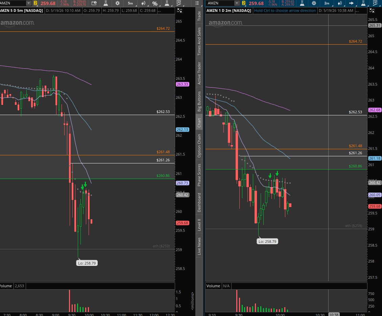Click ellipsis after C: 259.68 on left header

click(x=159, y=10)
